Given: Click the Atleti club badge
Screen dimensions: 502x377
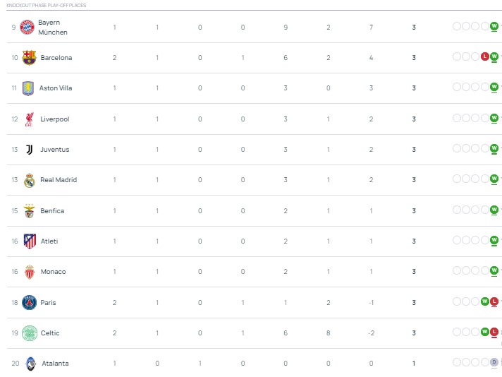Looking at the screenshot, I should click(29, 241).
